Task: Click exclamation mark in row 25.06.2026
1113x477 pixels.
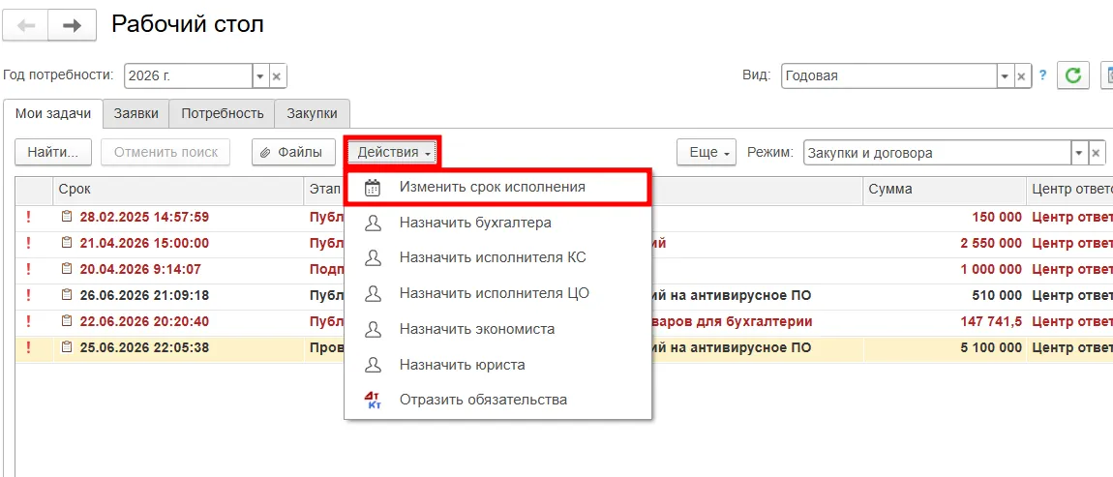Action: (x=28, y=347)
